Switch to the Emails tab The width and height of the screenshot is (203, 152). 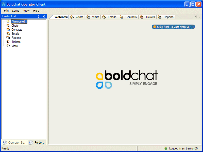click(110, 17)
